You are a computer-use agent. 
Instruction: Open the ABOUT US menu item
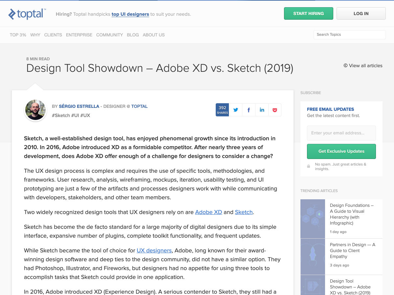(154, 35)
